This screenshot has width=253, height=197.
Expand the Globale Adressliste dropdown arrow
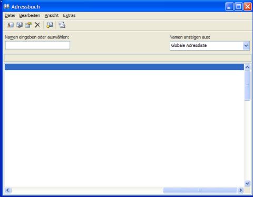coord(246,46)
